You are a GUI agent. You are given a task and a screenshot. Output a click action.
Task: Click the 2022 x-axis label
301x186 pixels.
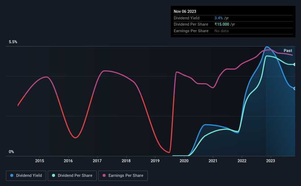[242, 161]
